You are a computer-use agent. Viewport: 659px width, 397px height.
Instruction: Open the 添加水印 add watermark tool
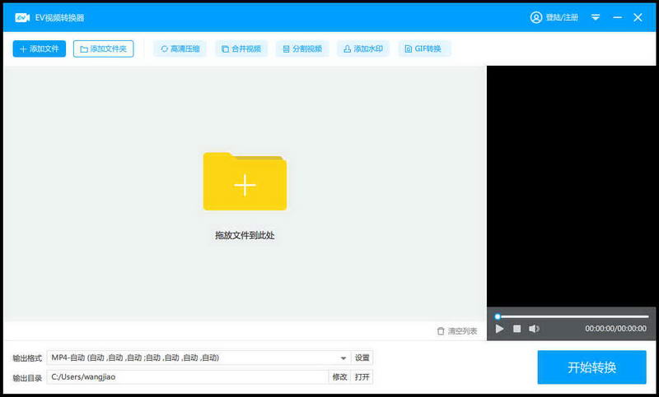coord(363,48)
